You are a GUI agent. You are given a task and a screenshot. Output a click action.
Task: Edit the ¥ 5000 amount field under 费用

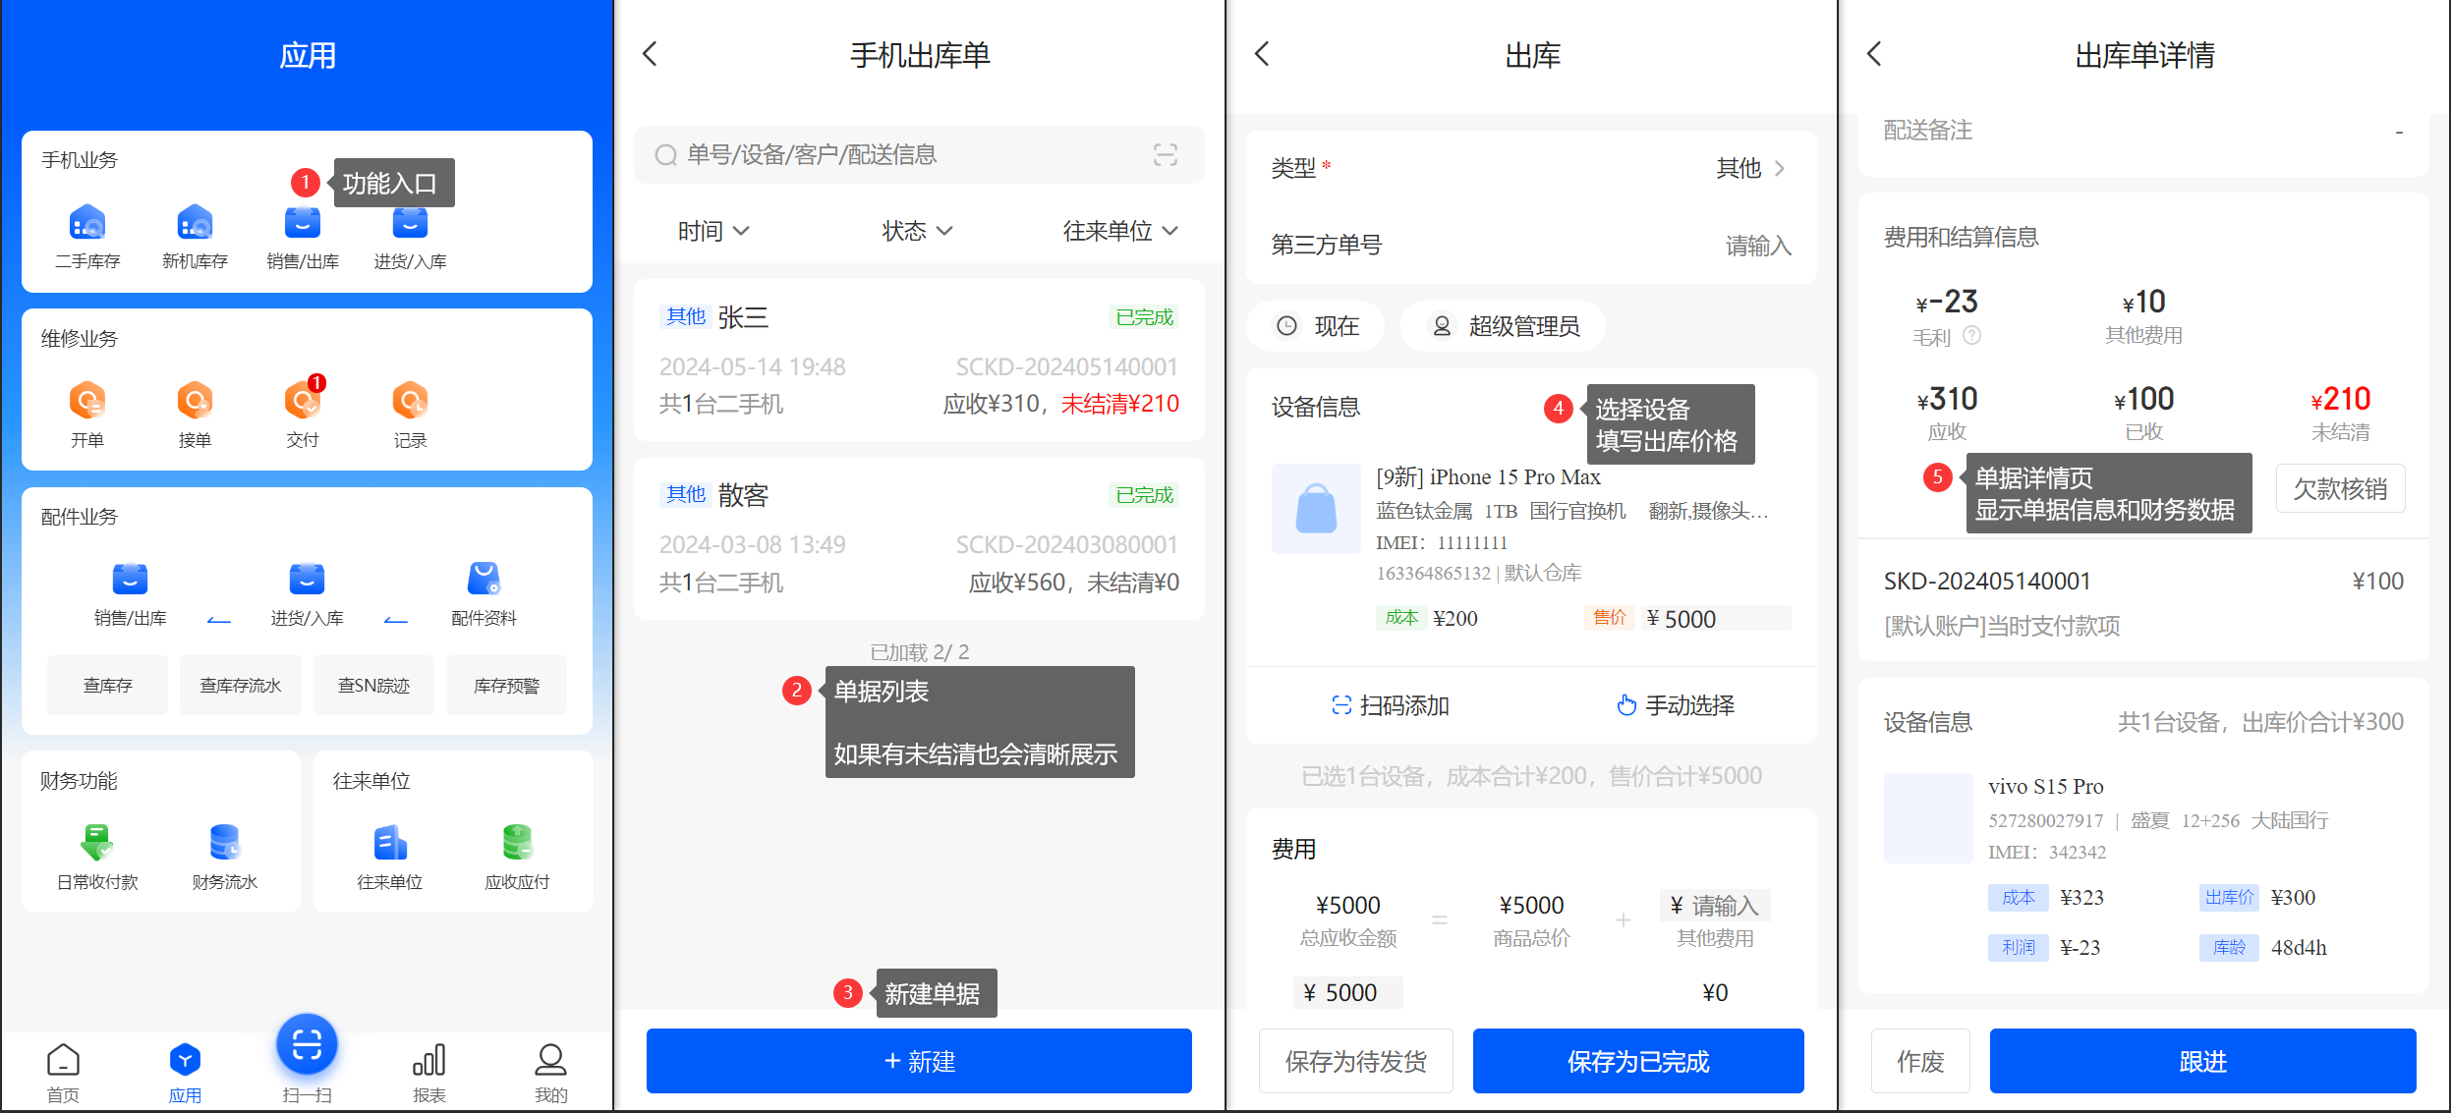click(1348, 993)
